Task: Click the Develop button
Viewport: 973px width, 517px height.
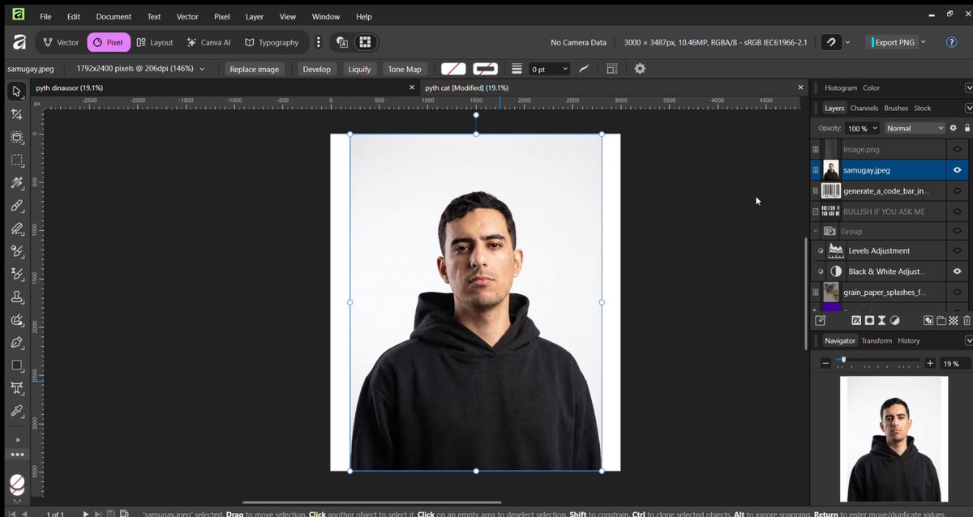Action: click(x=317, y=69)
